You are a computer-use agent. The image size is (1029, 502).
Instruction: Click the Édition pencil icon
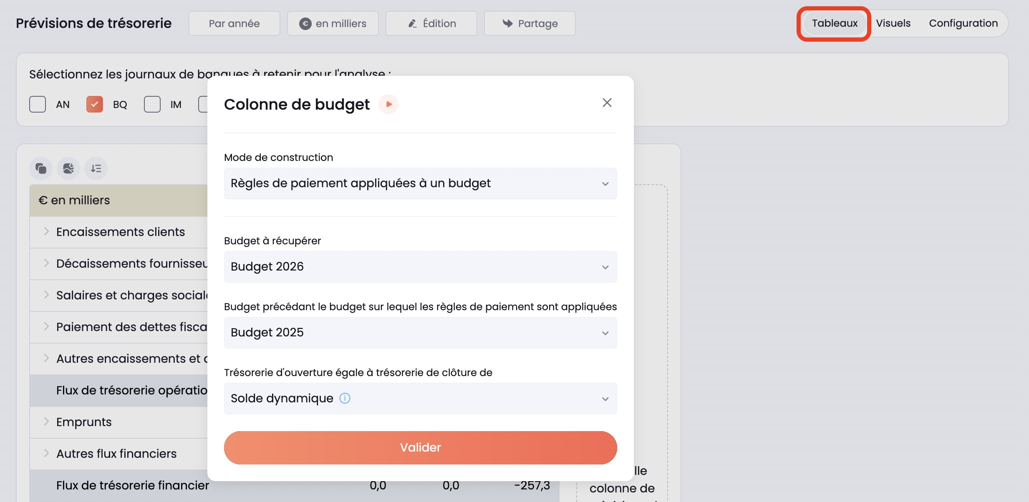[x=411, y=23]
